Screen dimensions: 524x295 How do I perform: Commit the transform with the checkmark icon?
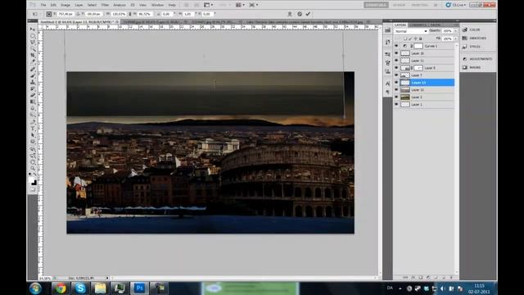[x=308, y=14]
